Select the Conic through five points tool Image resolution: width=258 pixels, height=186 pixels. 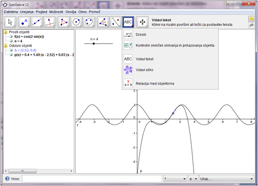point(89,22)
